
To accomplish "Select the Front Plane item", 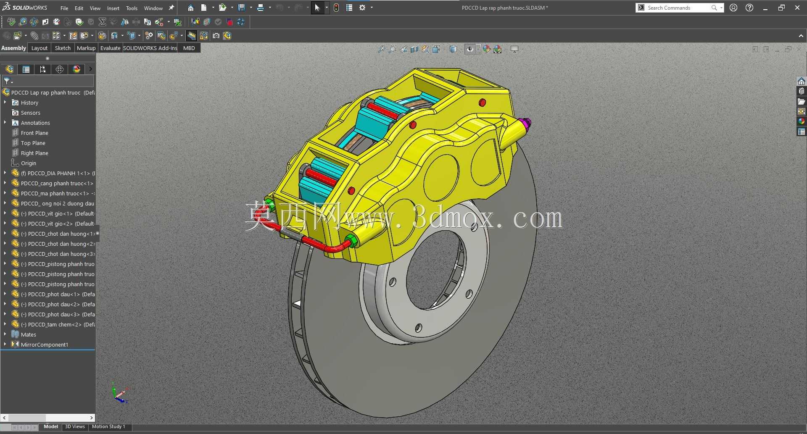I will coord(34,133).
